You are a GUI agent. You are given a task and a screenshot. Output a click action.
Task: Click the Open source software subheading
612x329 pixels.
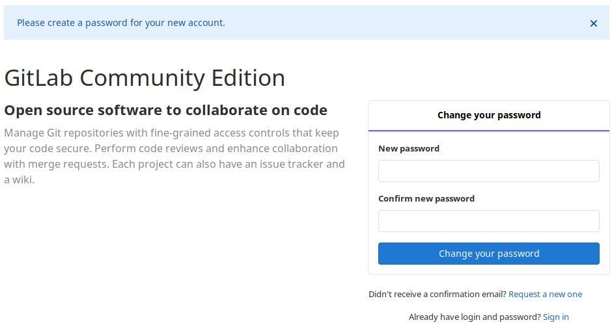pos(165,110)
